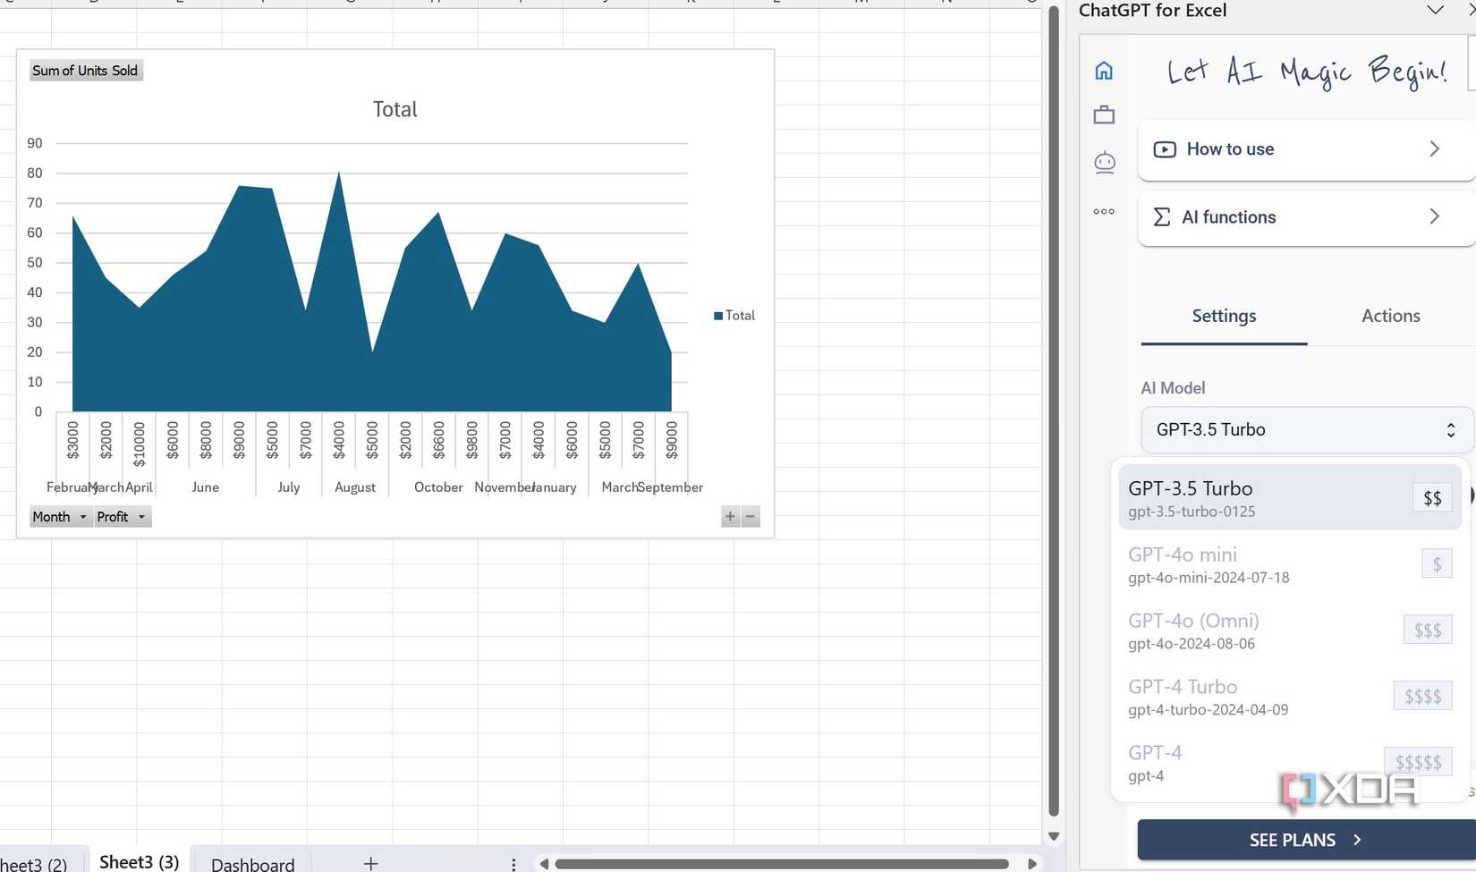Click the horizontal scrollbar right arrow

1032,864
